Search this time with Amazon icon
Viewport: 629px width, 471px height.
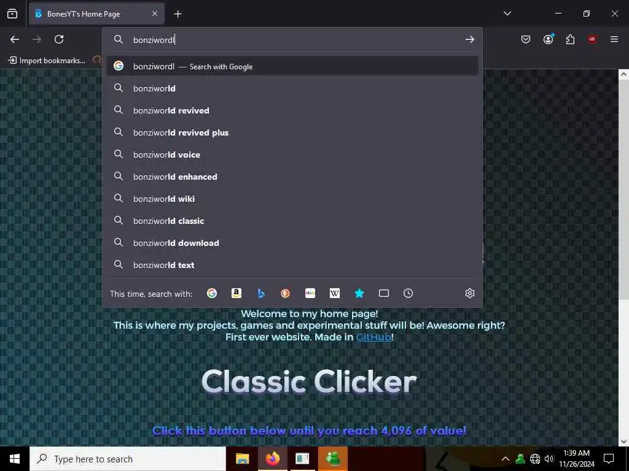236,293
